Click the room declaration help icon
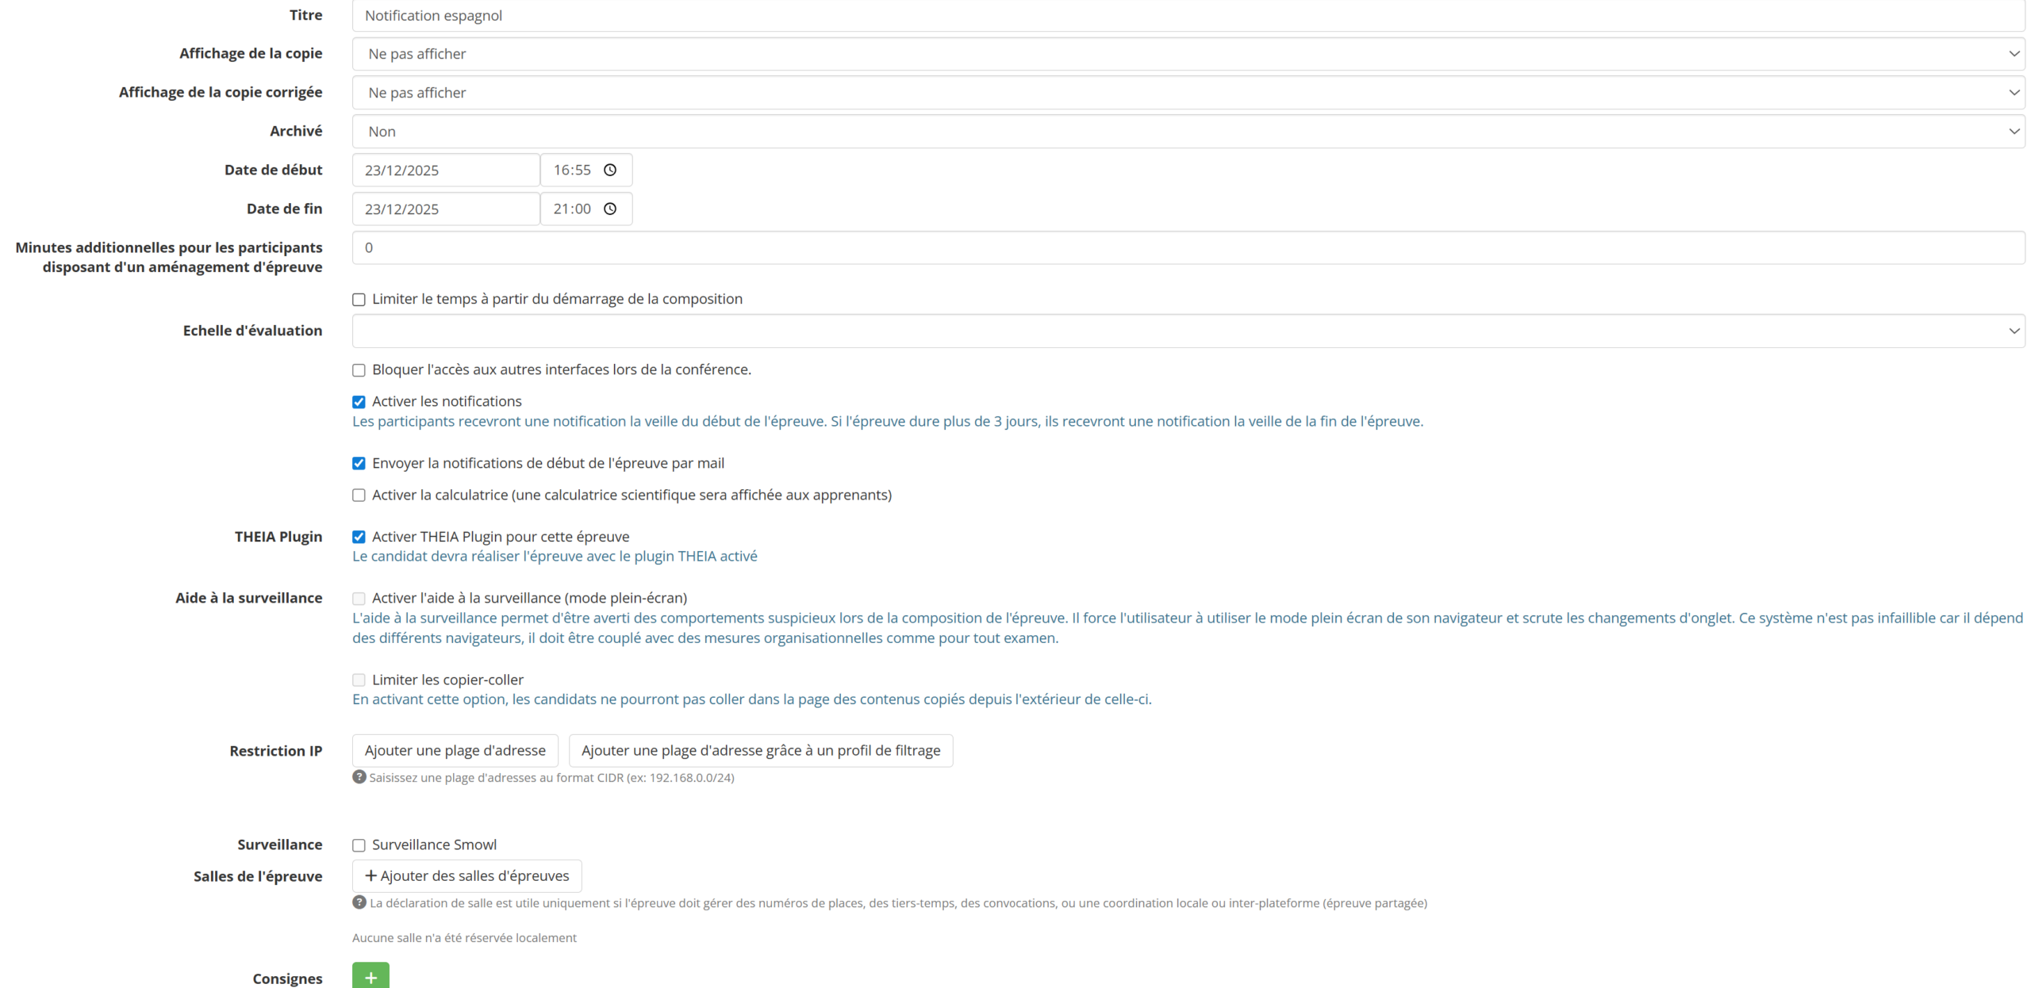 coord(359,902)
